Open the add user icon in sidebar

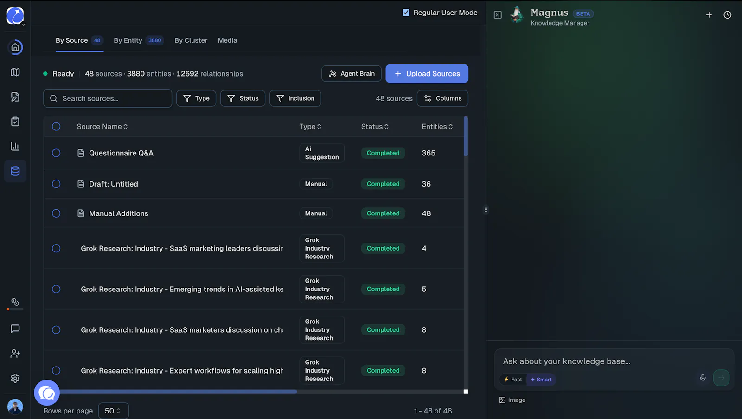pyautogui.click(x=15, y=354)
